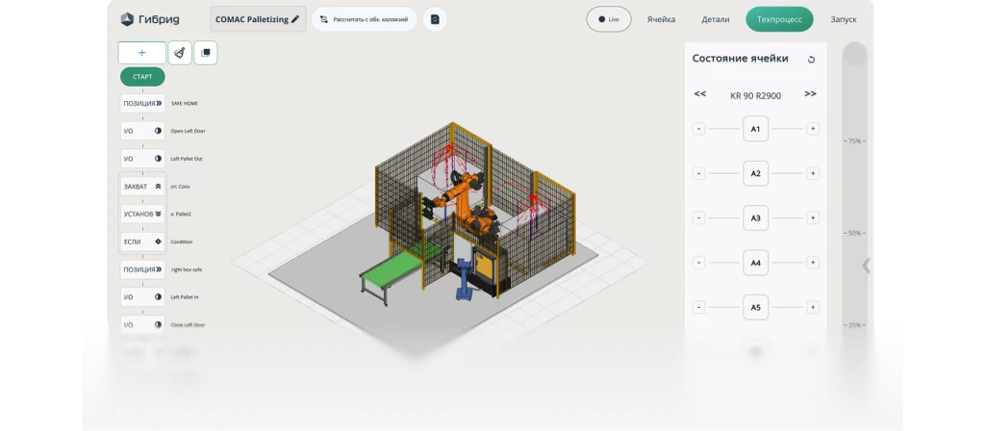Add a new step with plus button

pyautogui.click(x=142, y=53)
